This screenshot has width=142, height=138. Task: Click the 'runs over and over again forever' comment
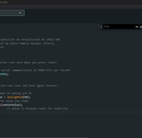(x=29, y=86)
